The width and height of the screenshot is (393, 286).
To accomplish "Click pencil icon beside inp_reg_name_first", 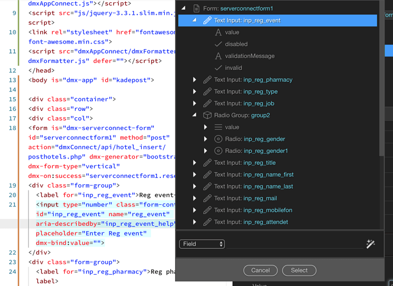I will (x=207, y=174).
